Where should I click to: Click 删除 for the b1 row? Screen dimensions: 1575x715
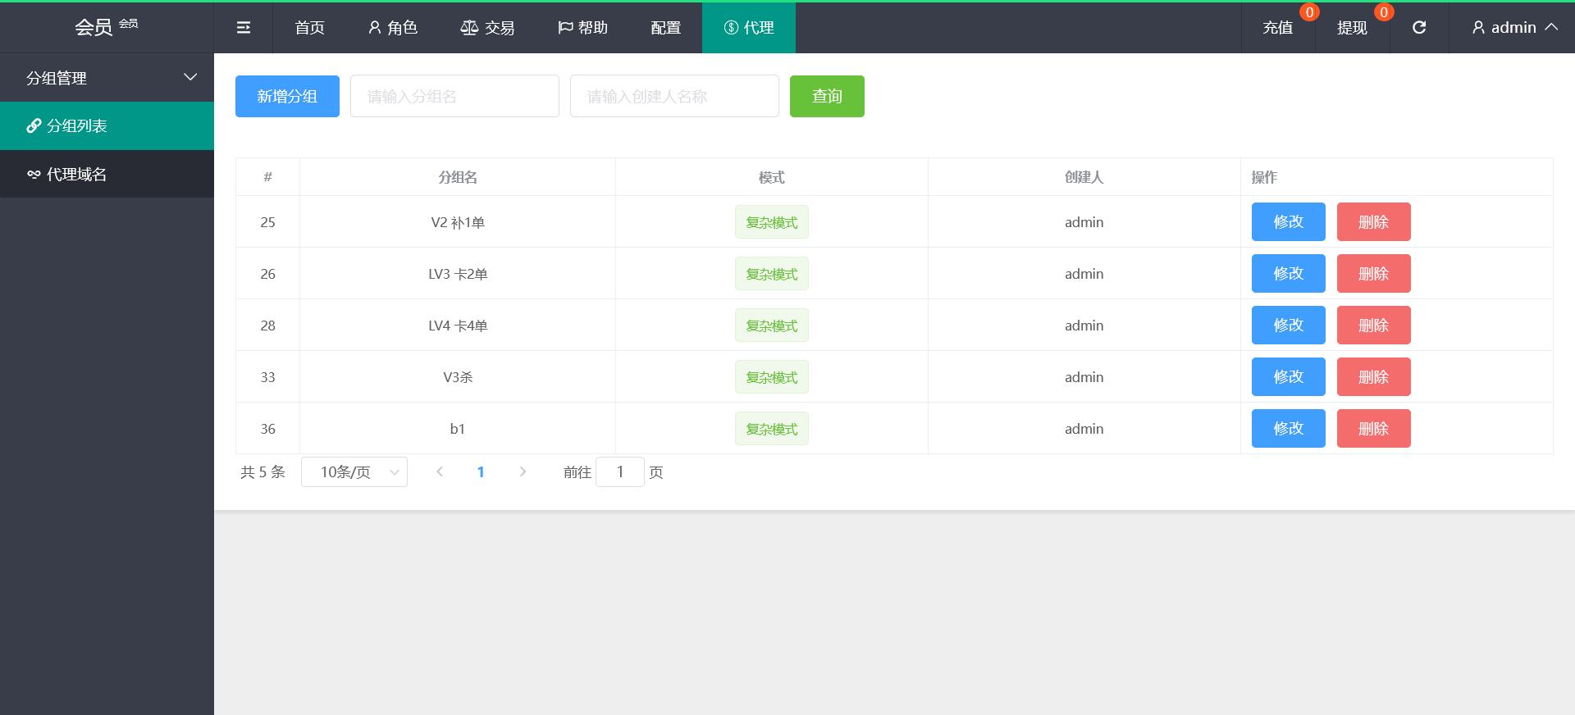tap(1373, 429)
